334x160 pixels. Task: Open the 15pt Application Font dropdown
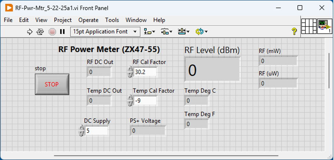point(105,32)
